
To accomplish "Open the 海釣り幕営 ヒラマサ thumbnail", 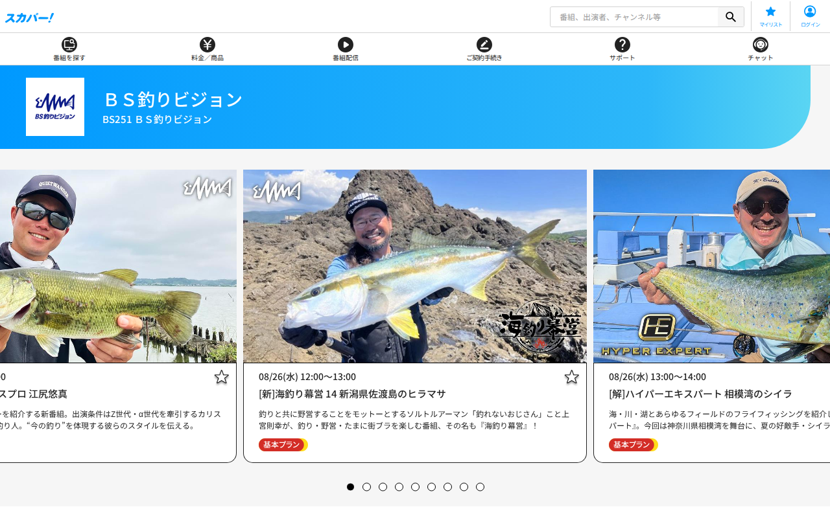I will pyautogui.click(x=415, y=266).
